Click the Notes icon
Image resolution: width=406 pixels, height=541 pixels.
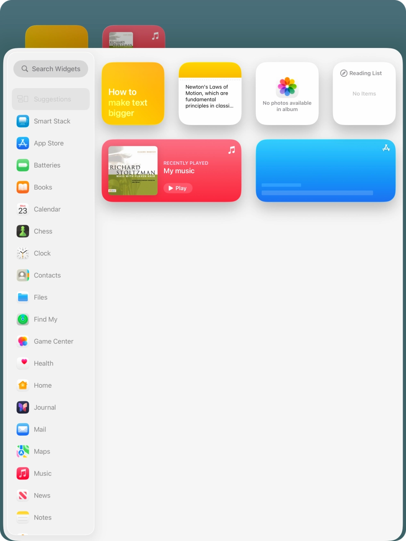[x=23, y=518]
